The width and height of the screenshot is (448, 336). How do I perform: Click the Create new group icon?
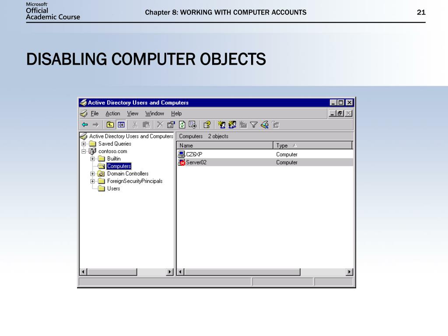232,125
